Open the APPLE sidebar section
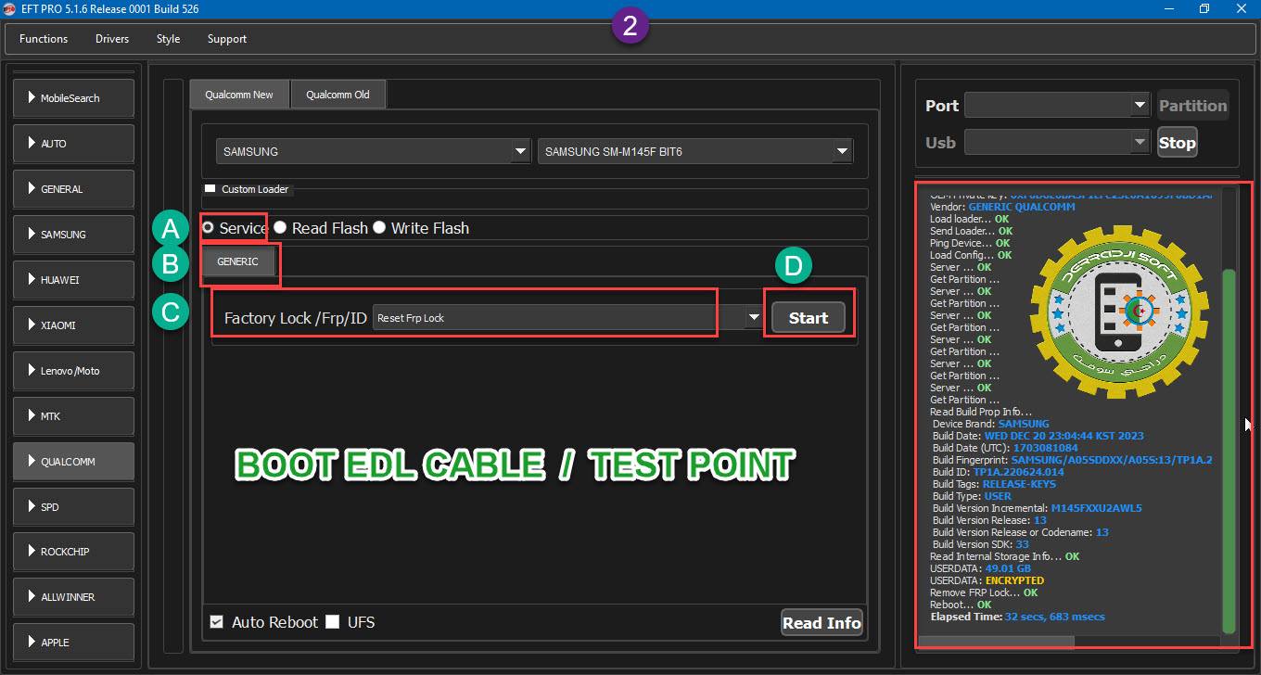1261x675 pixels. 73,643
